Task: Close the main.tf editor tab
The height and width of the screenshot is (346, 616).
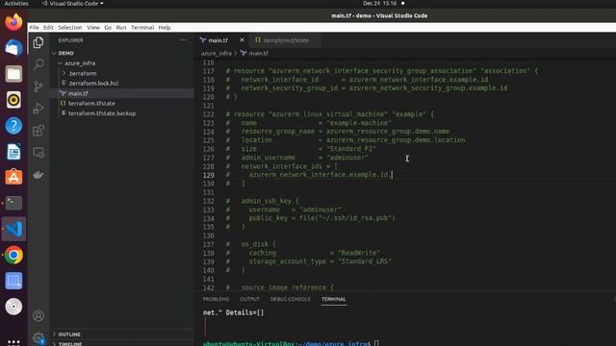Action: pyautogui.click(x=242, y=40)
